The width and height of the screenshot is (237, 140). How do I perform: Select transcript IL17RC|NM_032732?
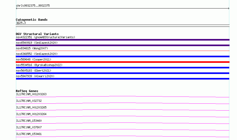click(29, 101)
